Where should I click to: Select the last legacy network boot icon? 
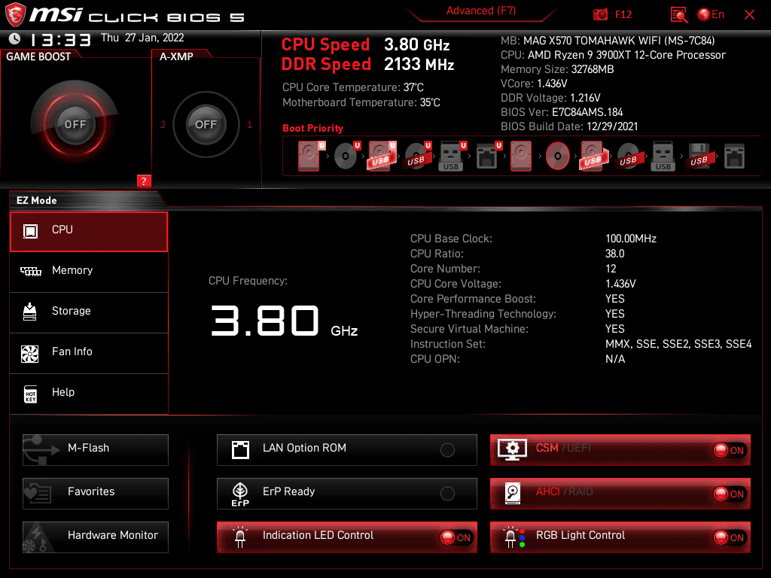click(734, 156)
